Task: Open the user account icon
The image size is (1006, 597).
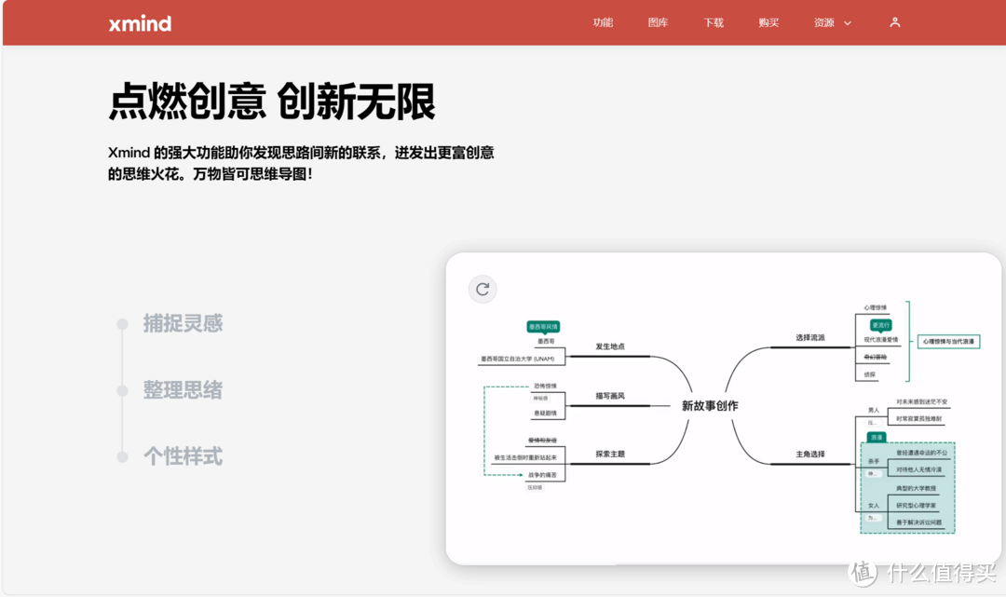Action: [x=895, y=22]
